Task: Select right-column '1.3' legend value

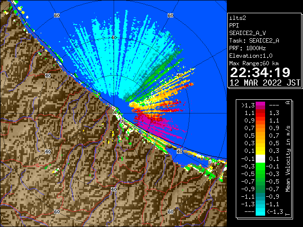Action: pos(274,113)
